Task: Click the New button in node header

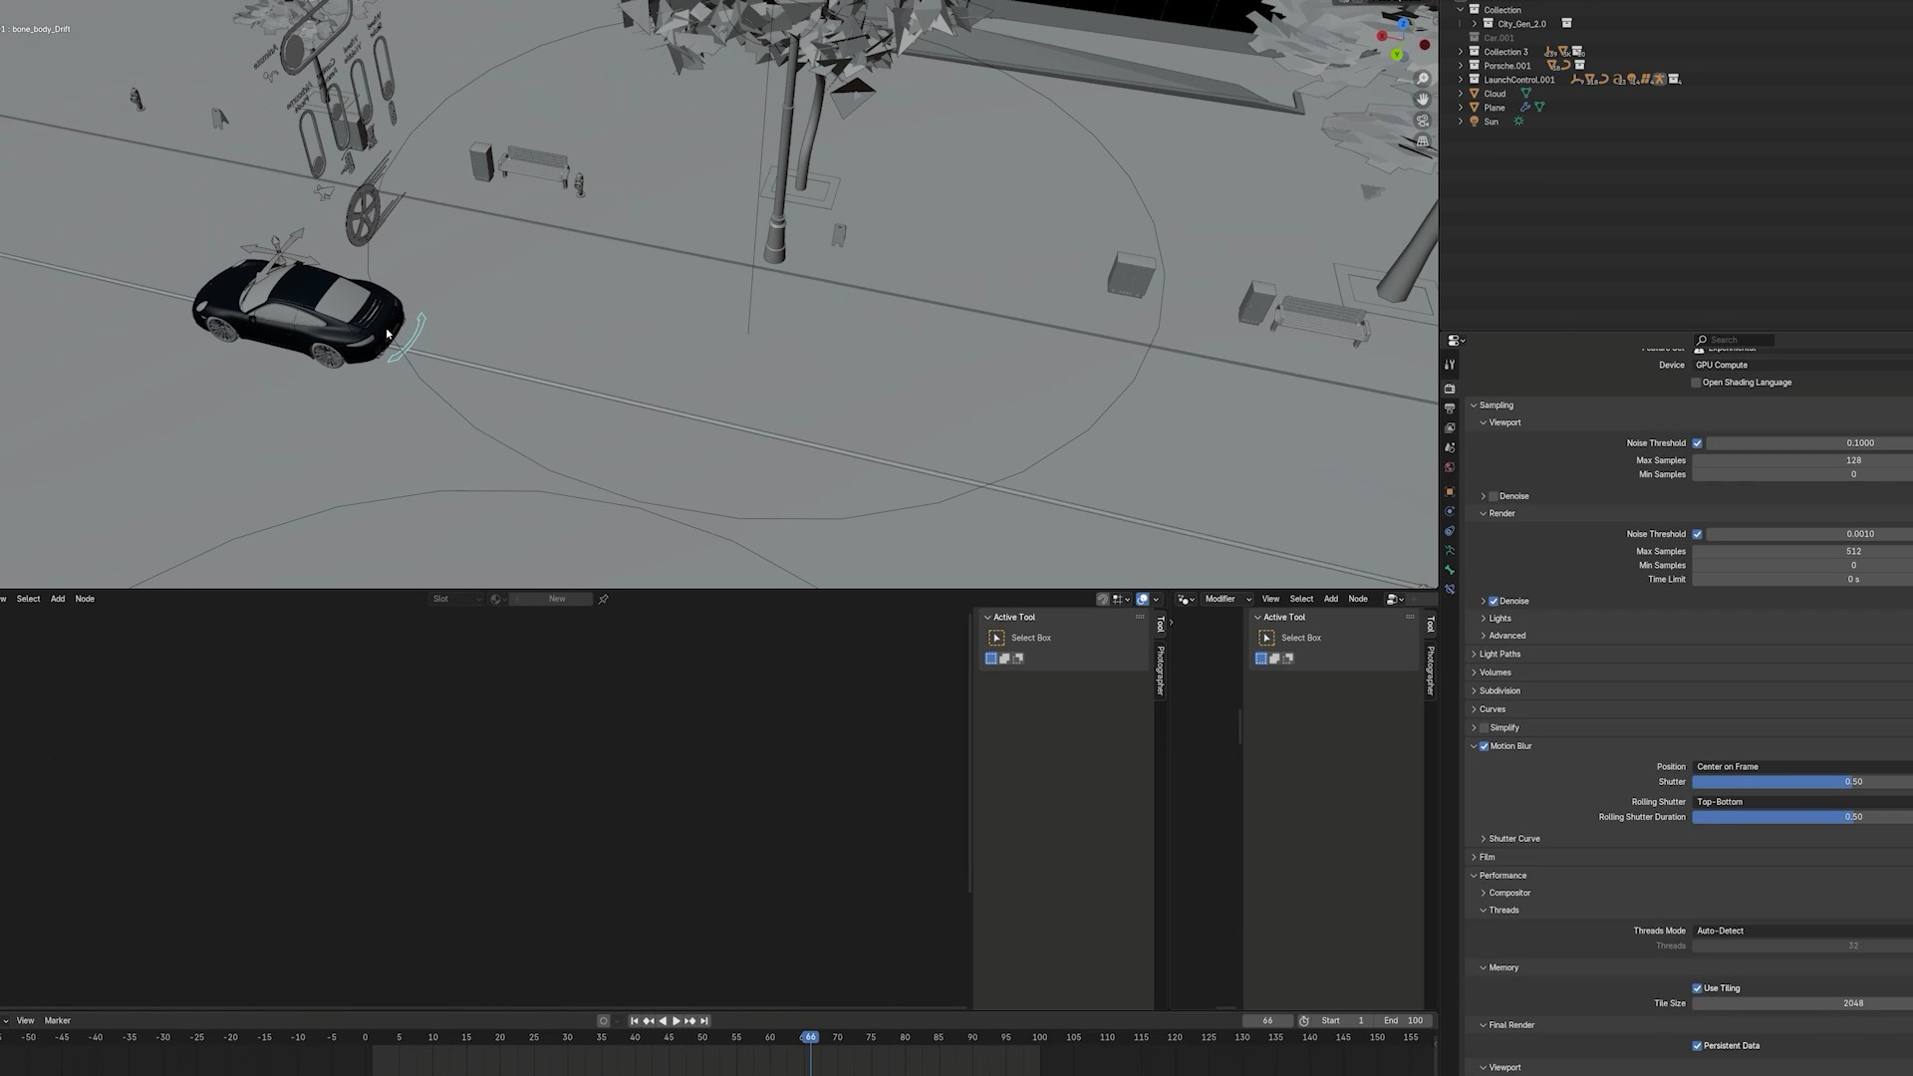Action: [556, 599]
